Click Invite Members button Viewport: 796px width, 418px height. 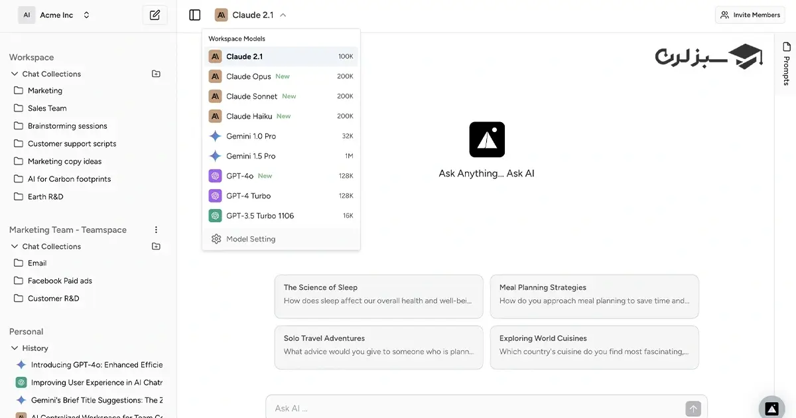(x=750, y=15)
